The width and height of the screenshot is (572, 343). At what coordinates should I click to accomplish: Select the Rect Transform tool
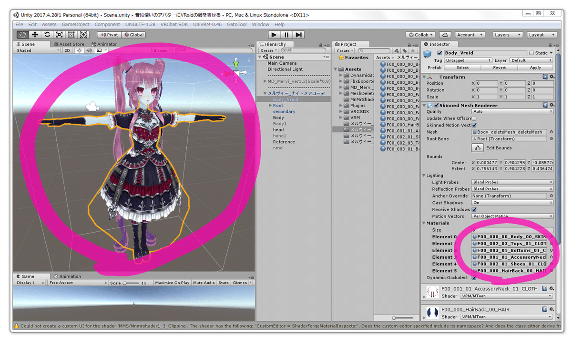point(71,35)
